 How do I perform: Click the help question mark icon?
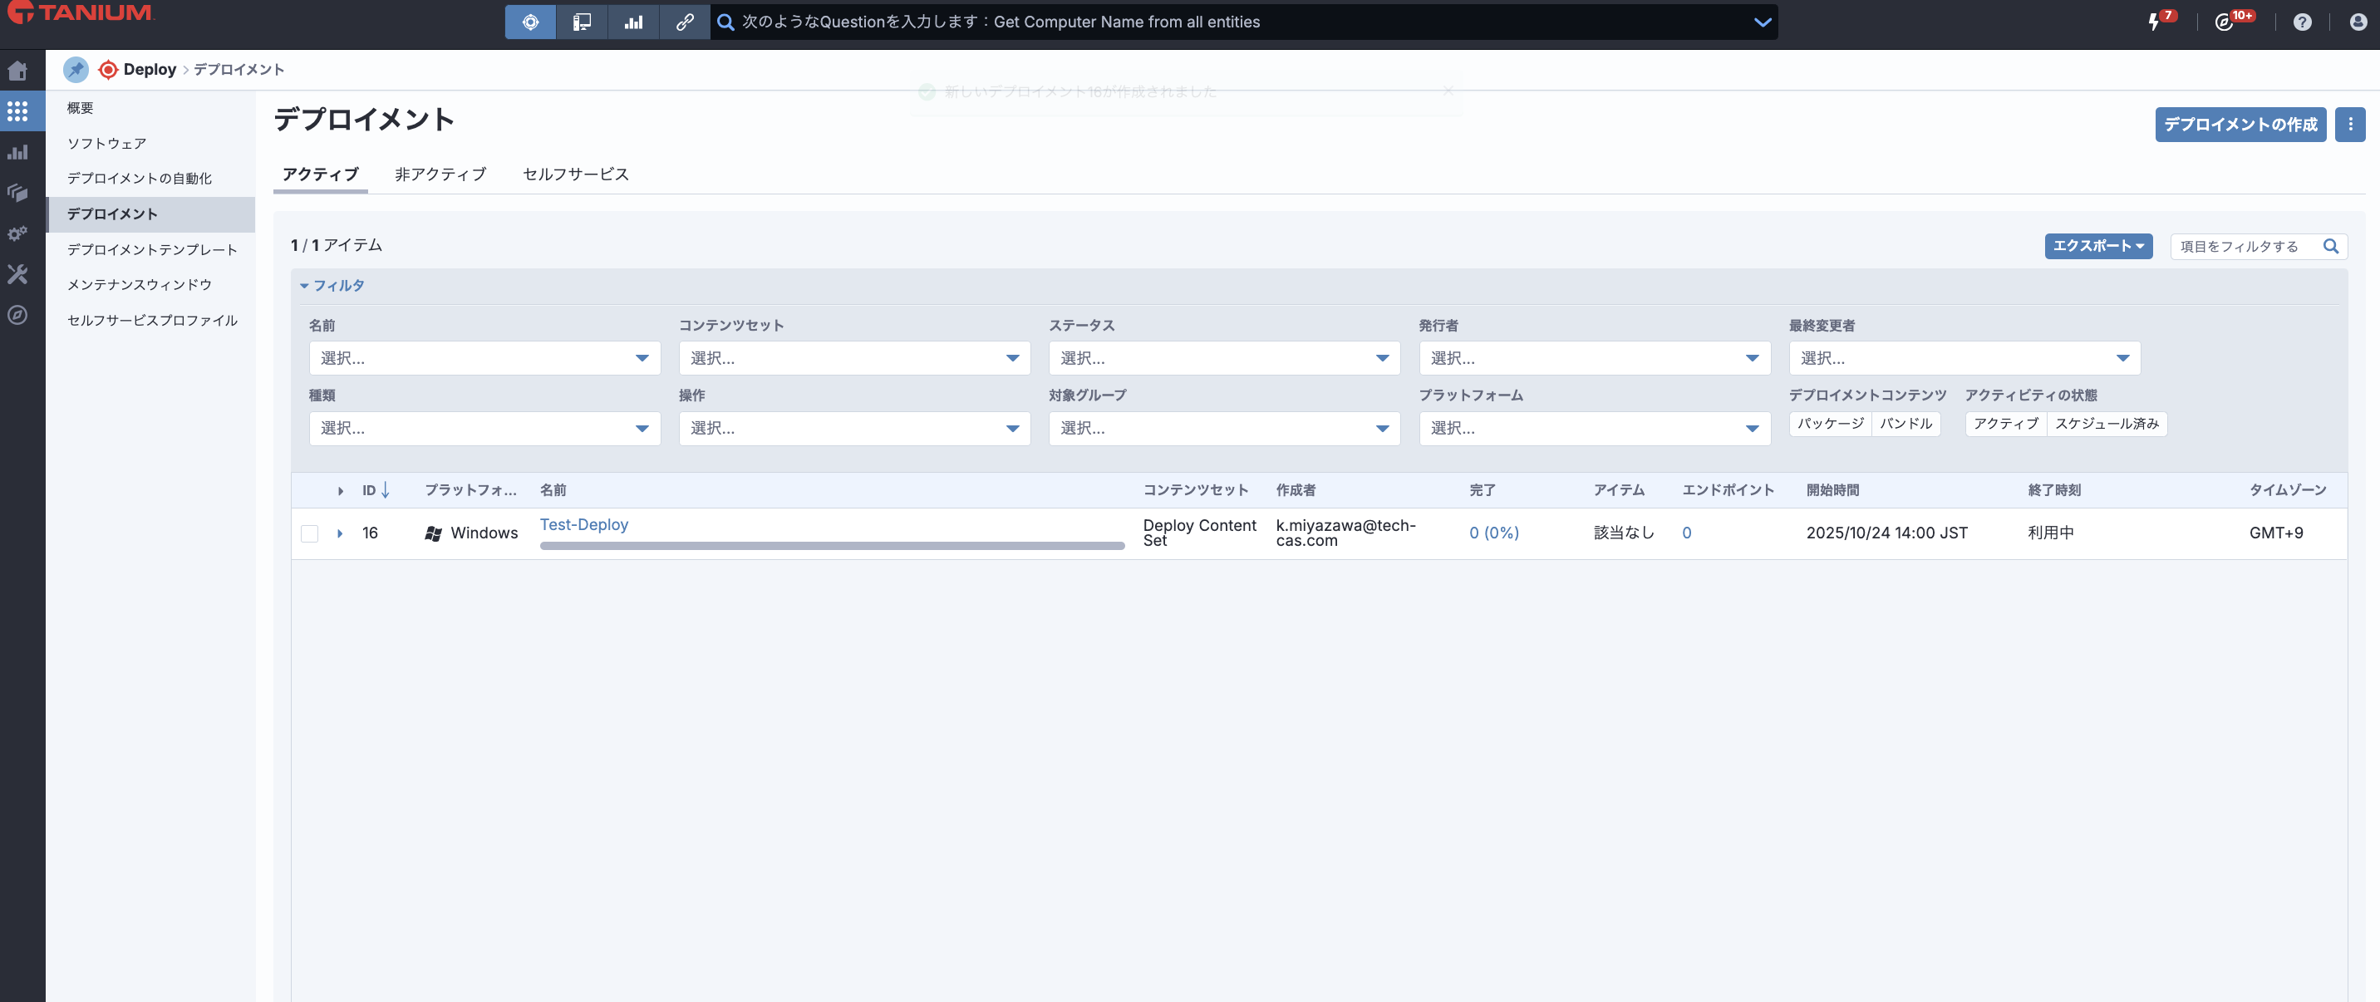tap(2301, 22)
